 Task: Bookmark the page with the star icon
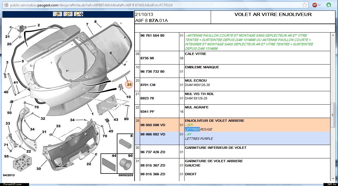304,5
